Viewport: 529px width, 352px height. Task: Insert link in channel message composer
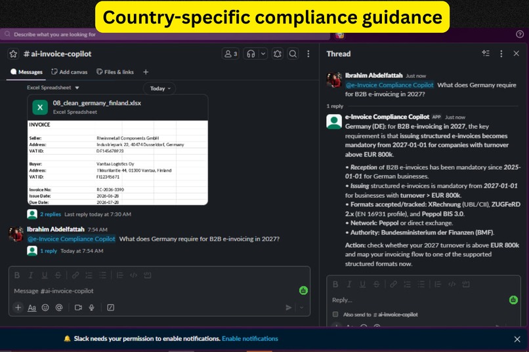pyautogui.click(x=75, y=275)
